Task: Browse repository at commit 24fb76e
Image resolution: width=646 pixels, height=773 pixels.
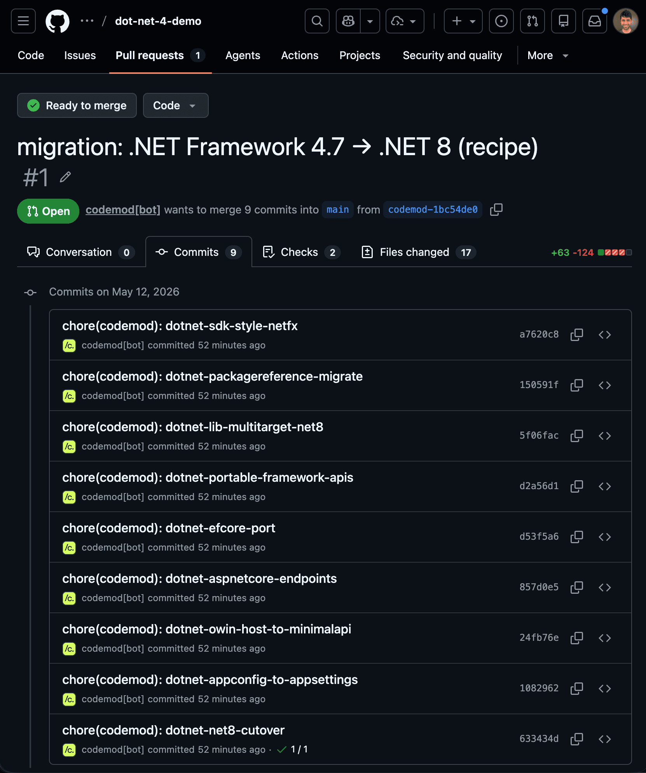Action: [605, 638]
